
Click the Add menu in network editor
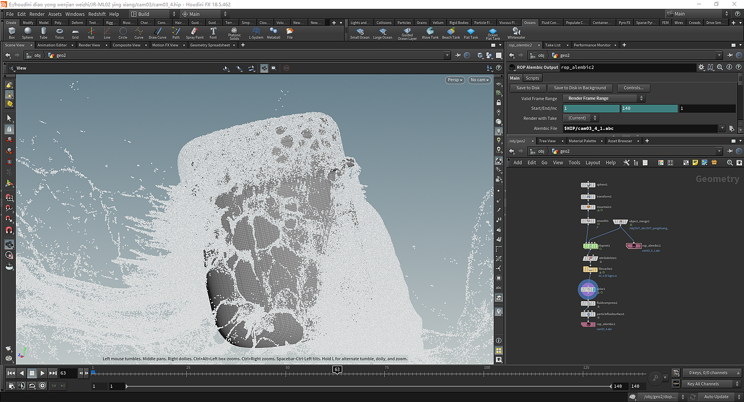pos(517,162)
